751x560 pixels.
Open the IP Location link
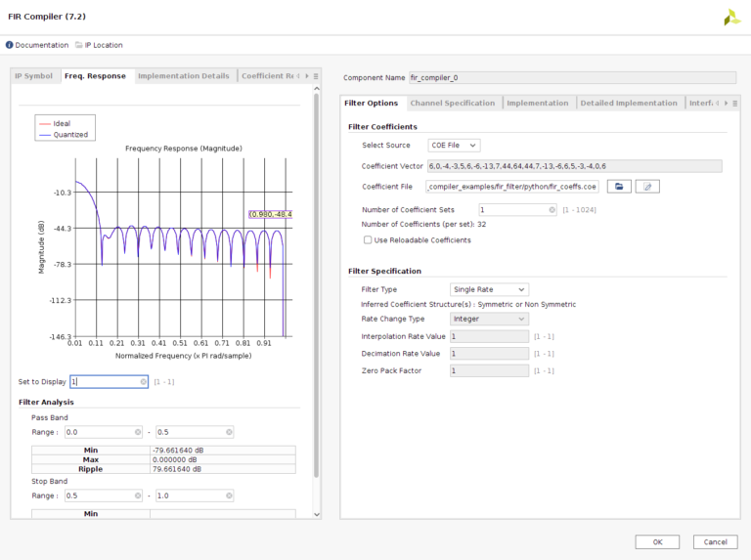(104, 45)
